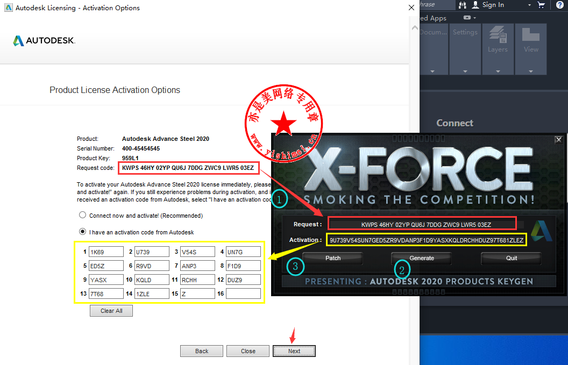The image size is (568, 365).
Task: Click the search phrase box in AutoCAD
Action: tap(438, 5)
